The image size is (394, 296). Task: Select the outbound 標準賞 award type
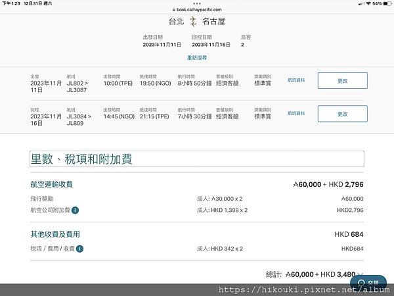point(263,84)
